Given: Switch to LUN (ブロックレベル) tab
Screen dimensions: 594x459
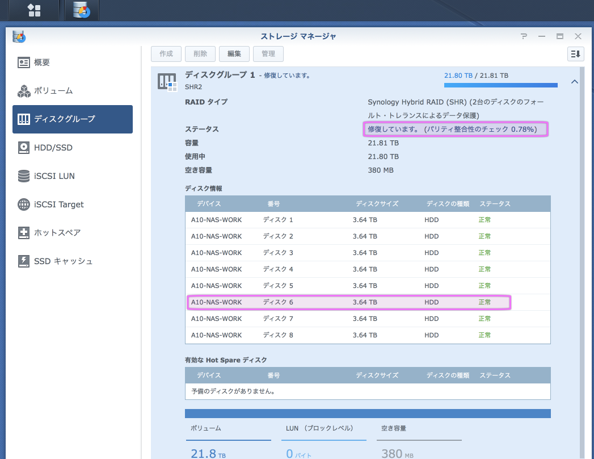Looking at the screenshot, I should click(323, 428).
